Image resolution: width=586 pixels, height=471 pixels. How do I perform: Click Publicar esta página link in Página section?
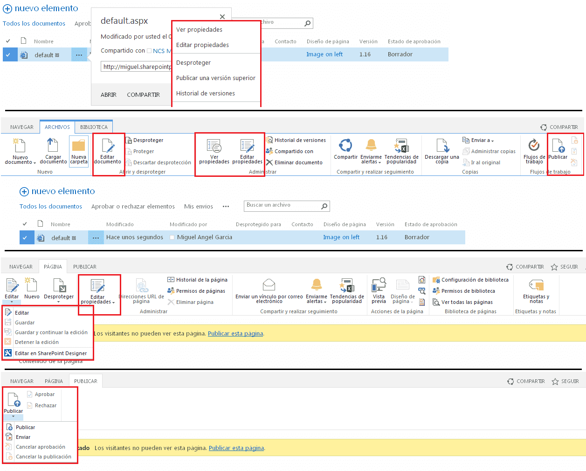point(235,333)
